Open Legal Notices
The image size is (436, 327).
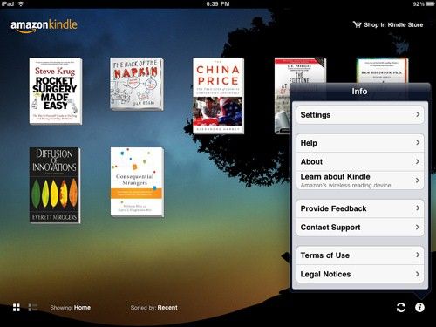(x=360, y=274)
